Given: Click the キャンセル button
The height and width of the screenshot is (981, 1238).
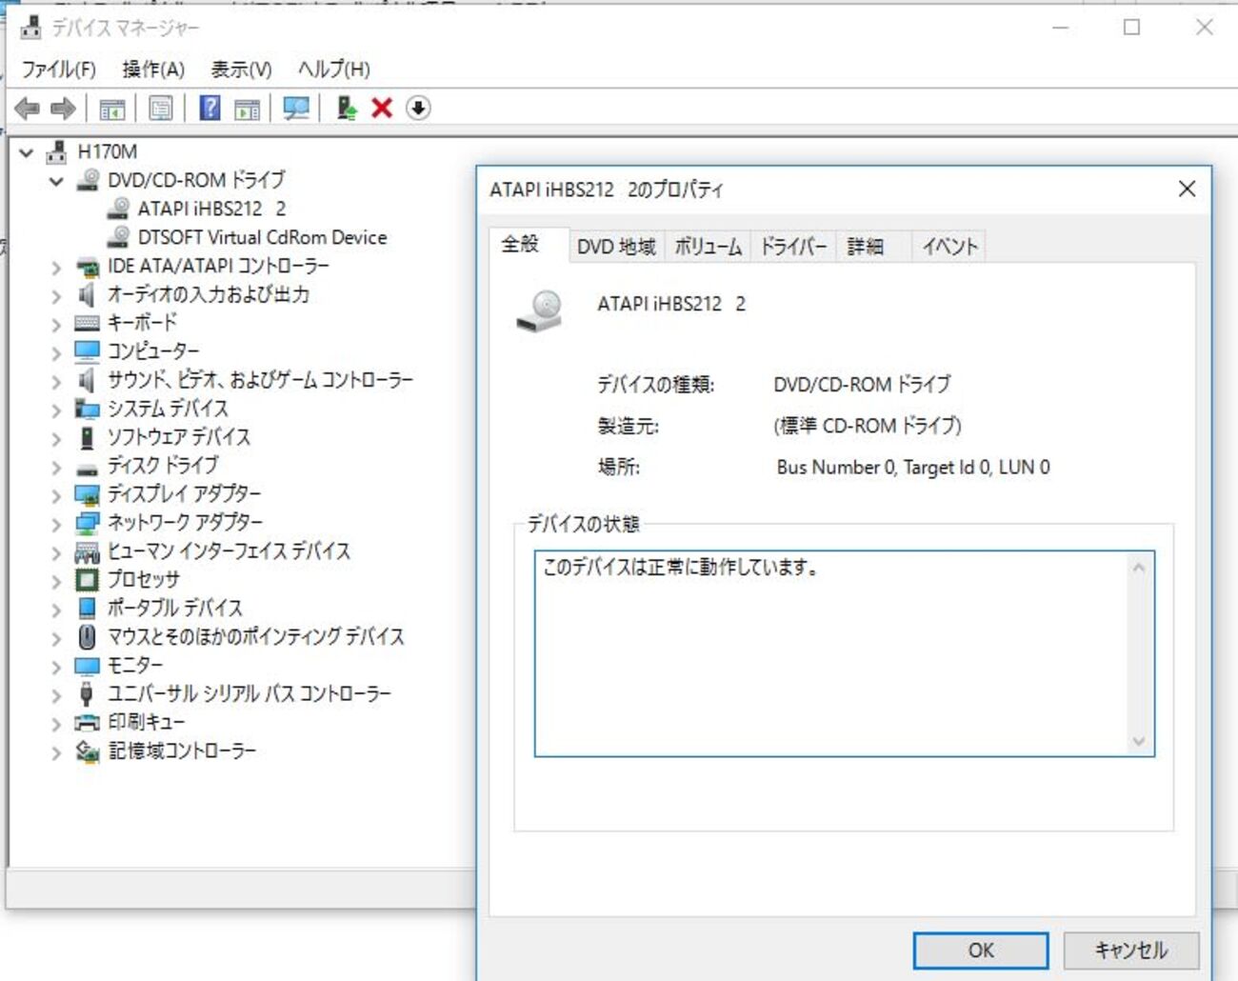Looking at the screenshot, I should [x=1131, y=951].
